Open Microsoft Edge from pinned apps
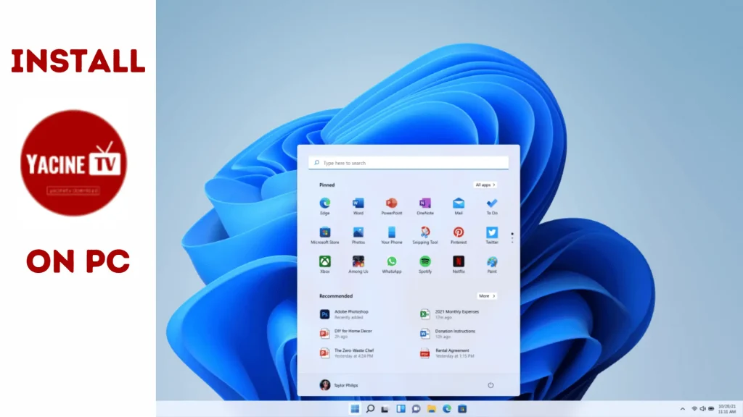Image resolution: width=743 pixels, height=417 pixels. pyautogui.click(x=325, y=203)
